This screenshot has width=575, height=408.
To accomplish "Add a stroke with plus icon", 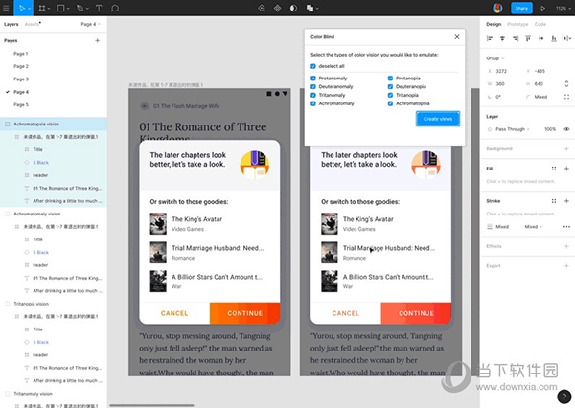I will click(567, 199).
